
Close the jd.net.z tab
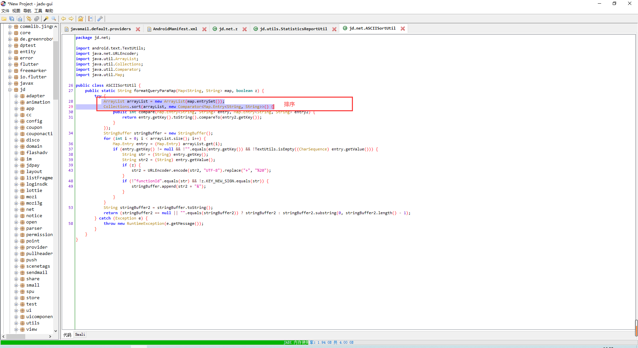pyautogui.click(x=245, y=29)
